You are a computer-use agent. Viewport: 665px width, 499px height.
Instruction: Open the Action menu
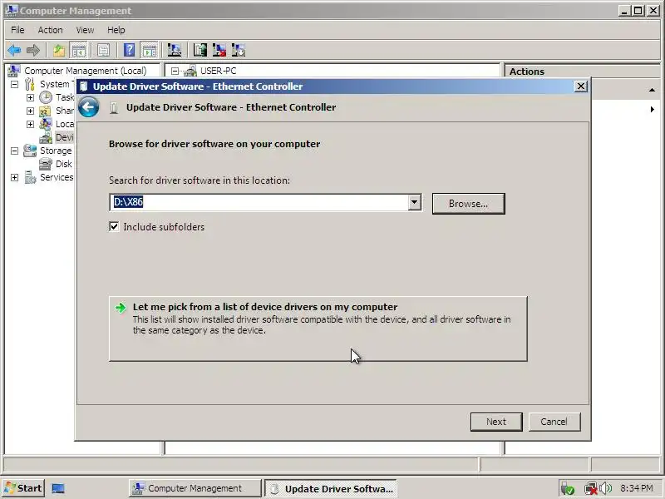coord(50,30)
